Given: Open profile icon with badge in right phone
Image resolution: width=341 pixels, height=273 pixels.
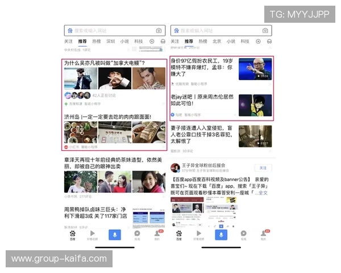Looking at the screenshot, I should [x=264, y=235].
